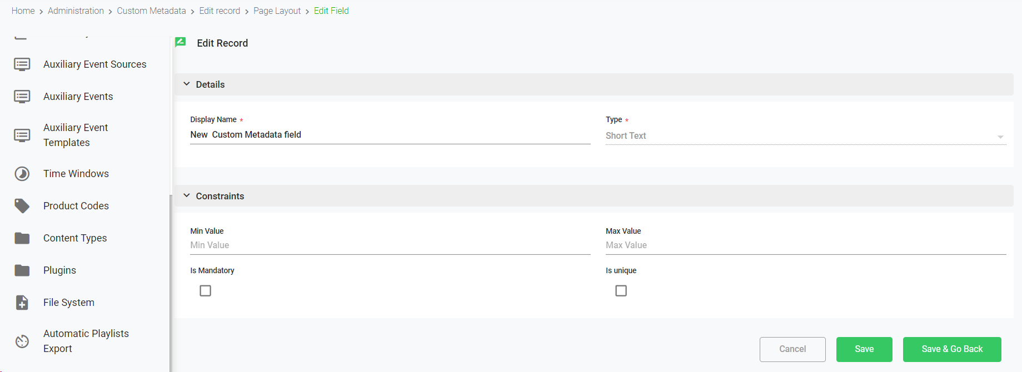
Task: Click the Auxiliary Event Sources list icon
Action: (22, 64)
